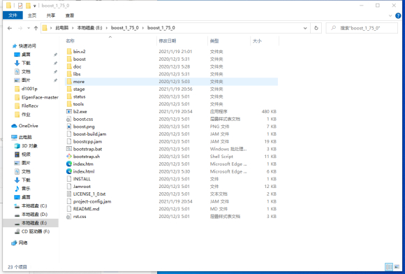Switch to the 查看 ribbon tab

(70, 15)
